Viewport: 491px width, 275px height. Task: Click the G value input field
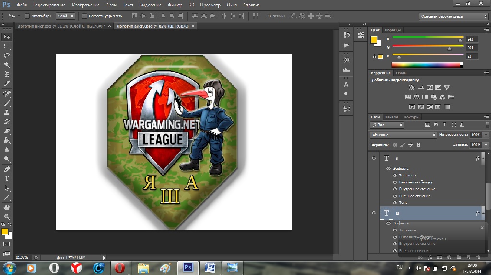point(472,48)
